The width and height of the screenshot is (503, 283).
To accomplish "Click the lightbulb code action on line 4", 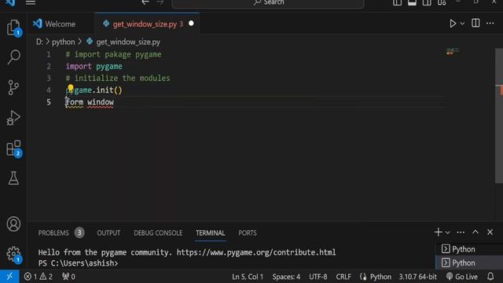I will pos(70,87).
